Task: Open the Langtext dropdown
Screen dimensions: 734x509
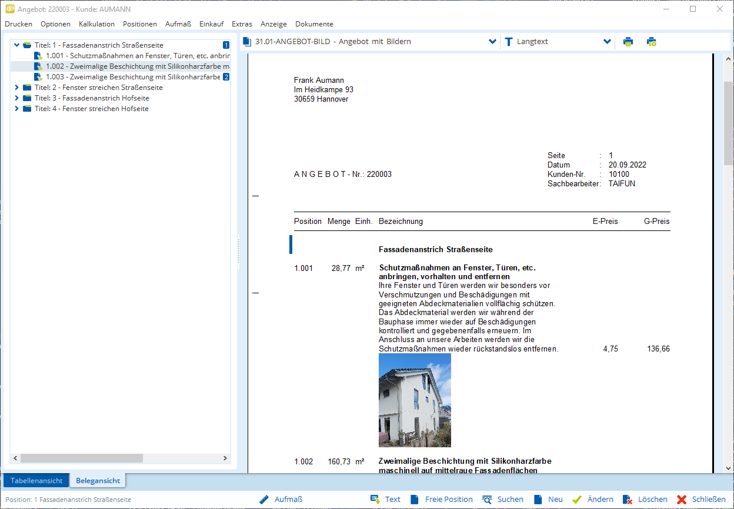Action: (x=607, y=42)
